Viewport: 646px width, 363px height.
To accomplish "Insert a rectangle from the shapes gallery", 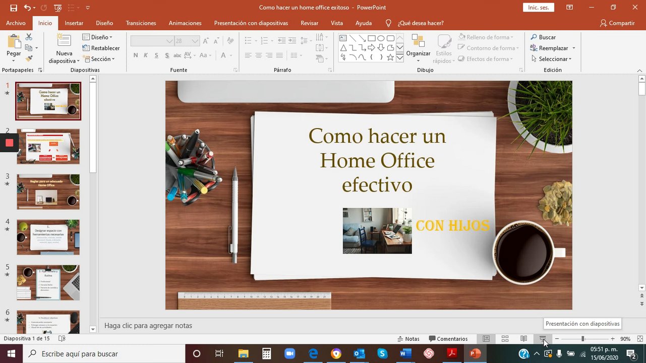I will pos(372,38).
